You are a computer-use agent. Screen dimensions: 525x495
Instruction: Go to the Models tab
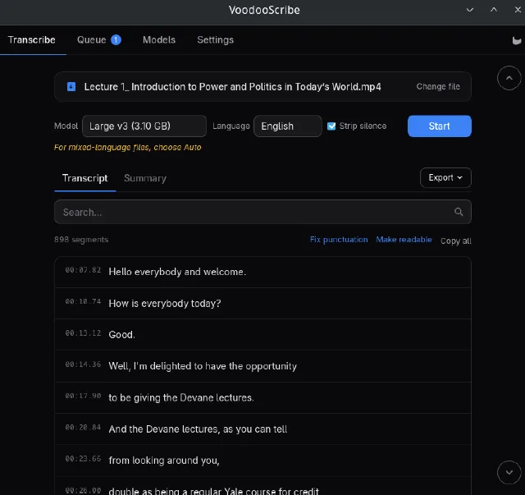(x=159, y=40)
